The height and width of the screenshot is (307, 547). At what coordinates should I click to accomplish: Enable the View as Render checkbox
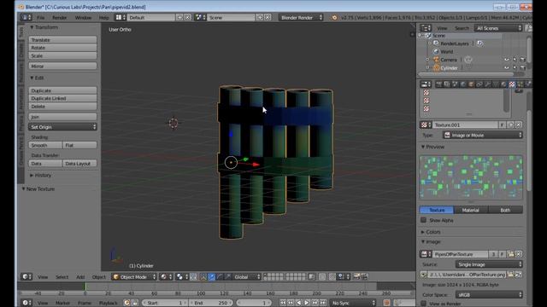[x=424, y=304]
